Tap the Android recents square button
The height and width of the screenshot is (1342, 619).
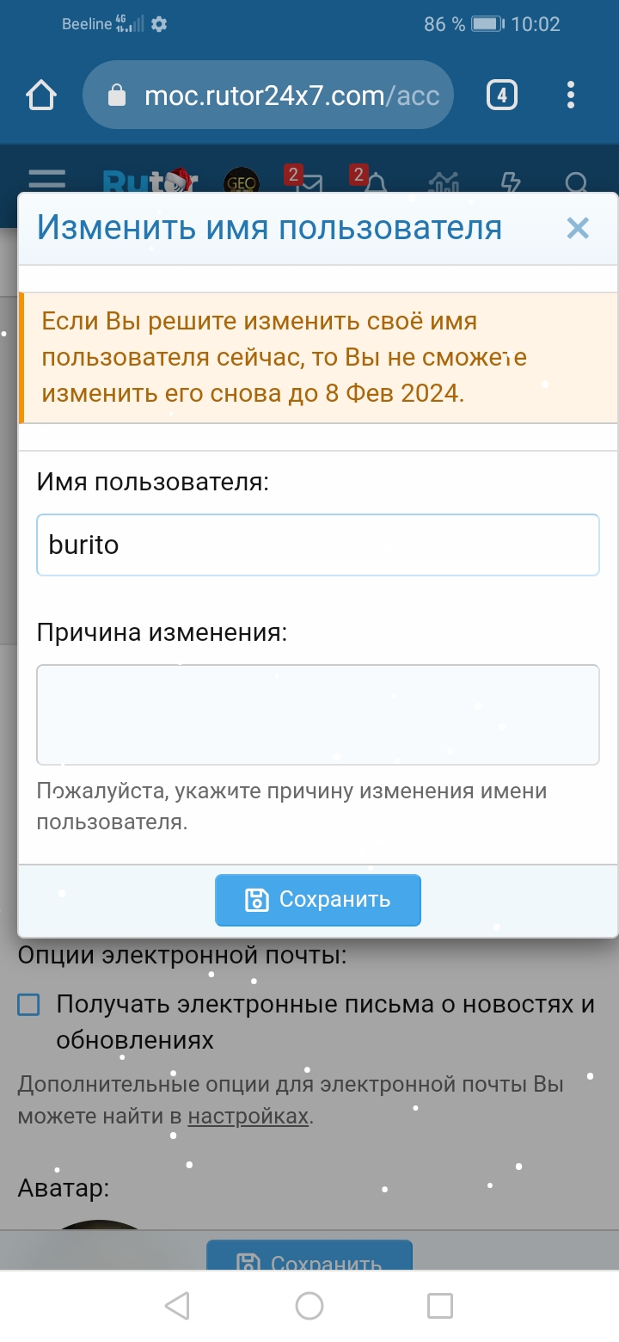tap(440, 1305)
